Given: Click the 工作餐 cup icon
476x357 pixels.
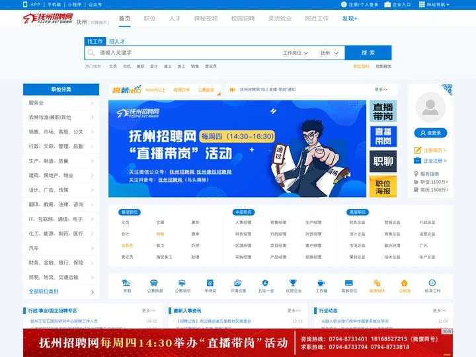Looking at the screenshot, I should 321,283.
